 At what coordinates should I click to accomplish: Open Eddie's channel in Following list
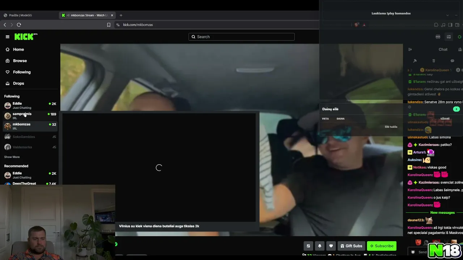click(x=30, y=105)
